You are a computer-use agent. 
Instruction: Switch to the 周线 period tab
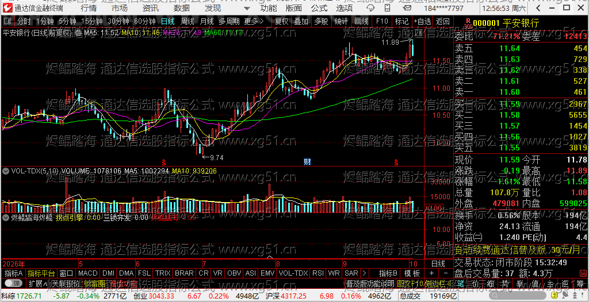point(188,21)
